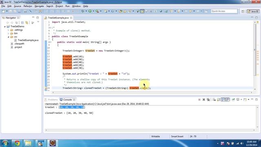Click the Open Perspective icon
Viewport: 261px width, 147px height.
click(243, 11)
